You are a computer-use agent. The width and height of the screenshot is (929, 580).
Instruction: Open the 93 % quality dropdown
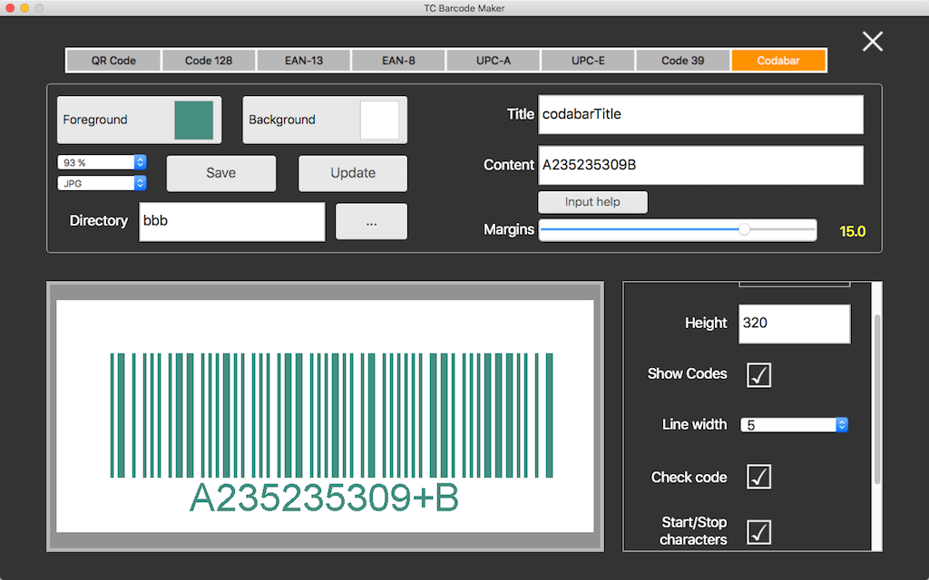pyautogui.click(x=102, y=162)
